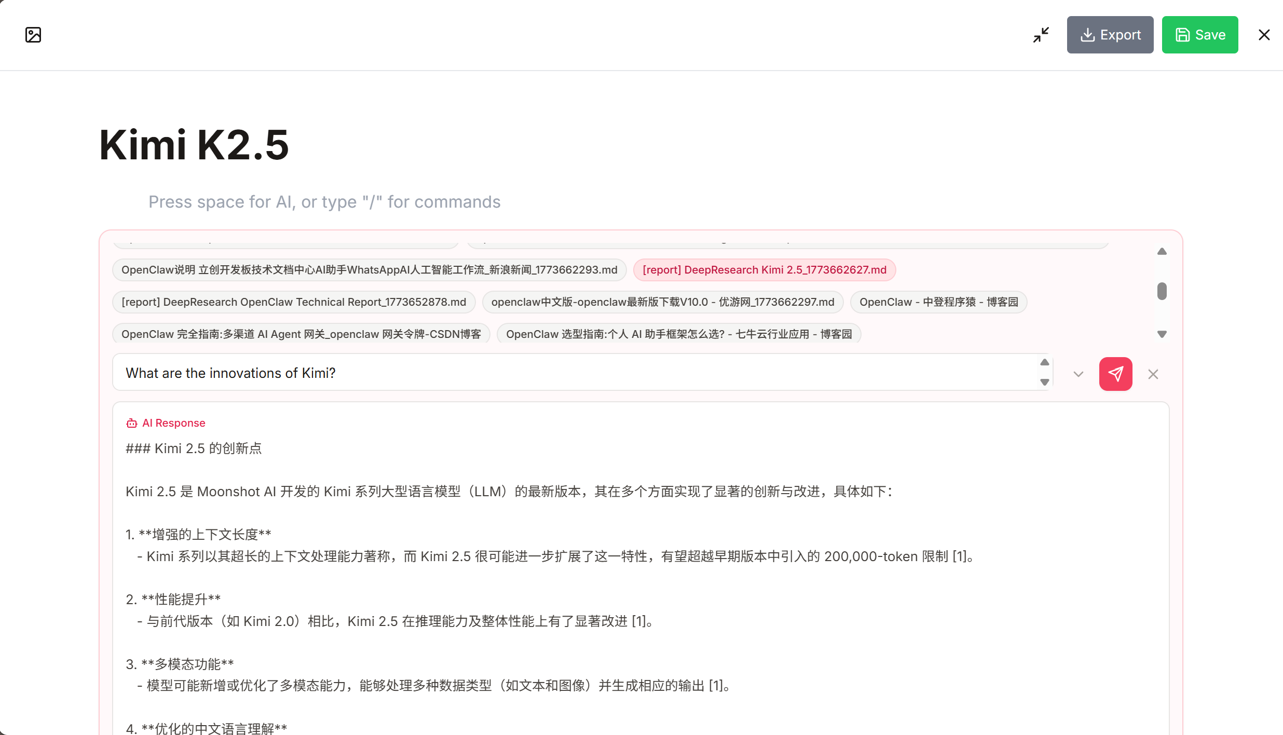The height and width of the screenshot is (735, 1283).
Task: Click the 'Press space for AI' placeholder line
Action: point(324,202)
